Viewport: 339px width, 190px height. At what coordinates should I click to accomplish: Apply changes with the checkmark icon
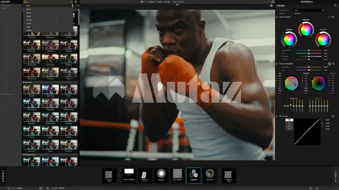click(317, 188)
